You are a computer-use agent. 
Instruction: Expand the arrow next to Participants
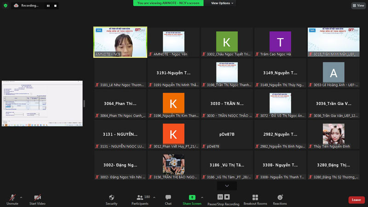(x=154, y=197)
